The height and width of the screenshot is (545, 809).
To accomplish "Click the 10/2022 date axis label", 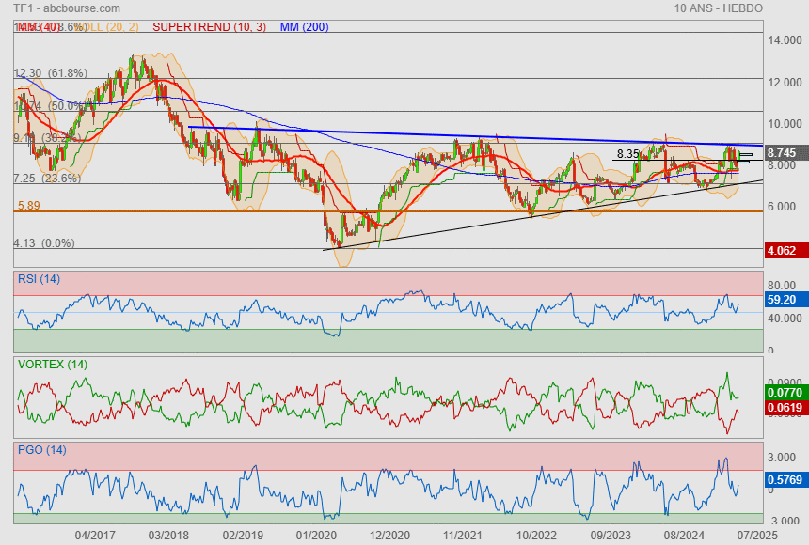I will (x=536, y=536).
